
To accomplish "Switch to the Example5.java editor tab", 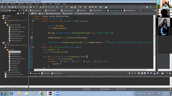I will point(130,10).
